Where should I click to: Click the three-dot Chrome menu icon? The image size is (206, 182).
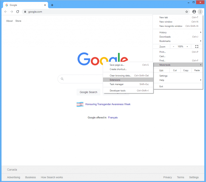[x=200, y=12]
